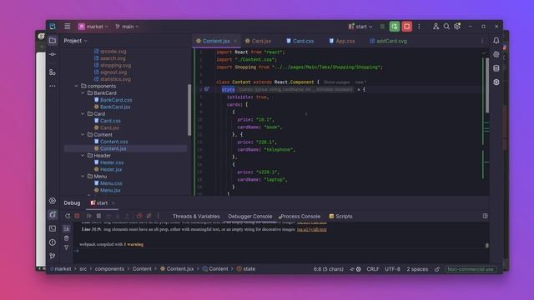Open Notifications bell icon
Viewport: 534px width, 300px height.
(496, 41)
